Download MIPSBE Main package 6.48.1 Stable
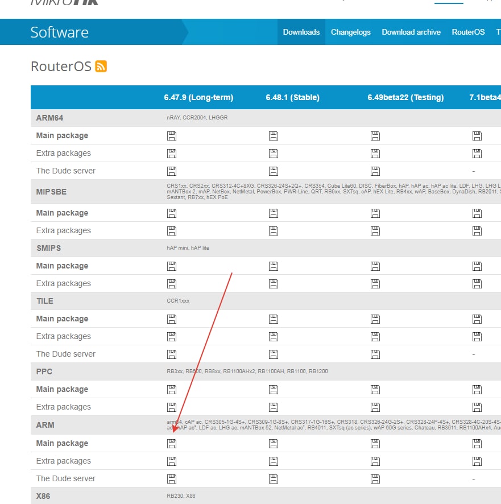The width and height of the screenshot is (501, 504). 274,213
